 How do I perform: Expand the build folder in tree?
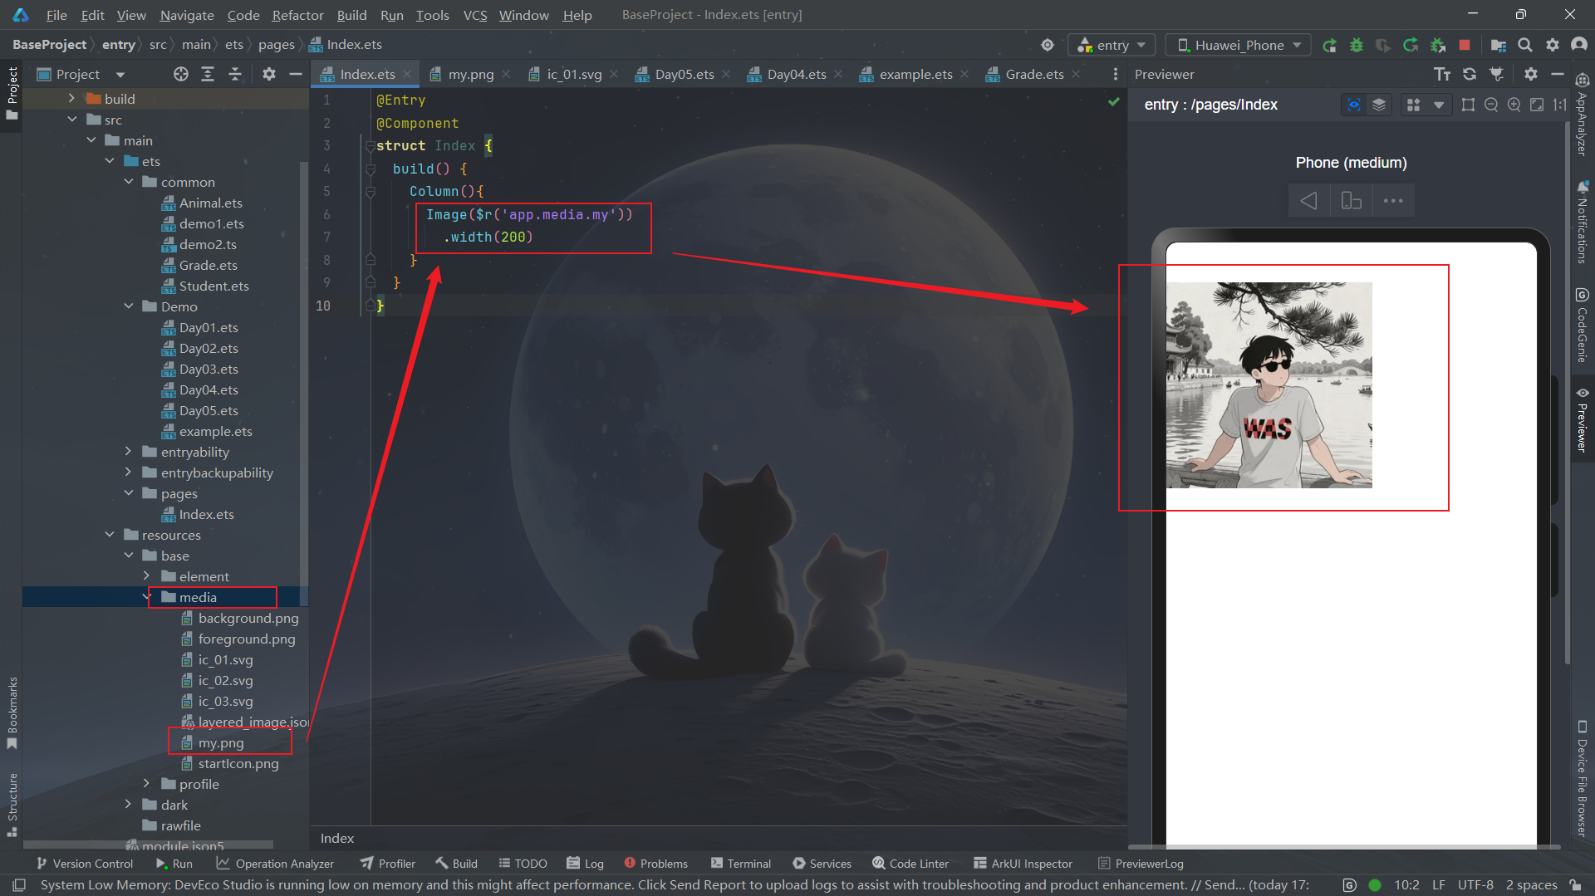[x=71, y=98]
